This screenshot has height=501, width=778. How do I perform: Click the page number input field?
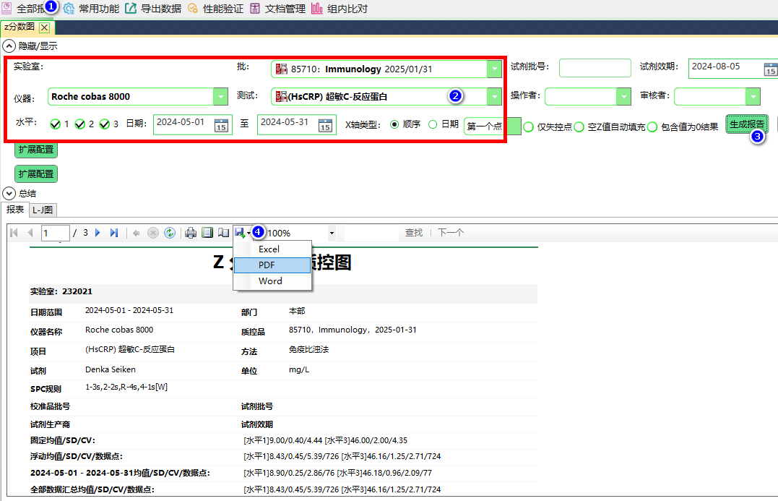[x=54, y=232]
